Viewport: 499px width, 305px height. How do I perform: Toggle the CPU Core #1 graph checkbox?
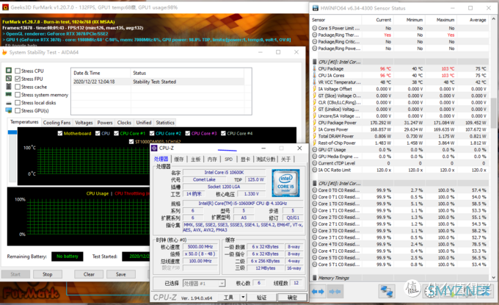tap(116, 133)
